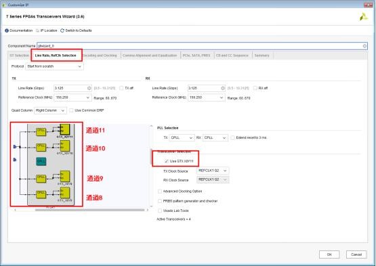Image resolution: width=376 pixels, height=266 pixels.
Task: Select the CPLL block feeding GTX_X0Y8
Action: coord(41,194)
